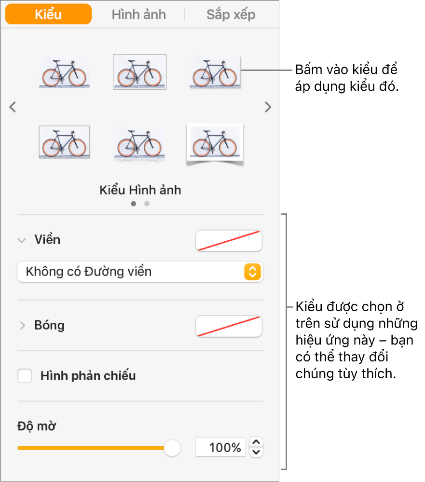Show previous image styles with left arrow

click(x=13, y=107)
